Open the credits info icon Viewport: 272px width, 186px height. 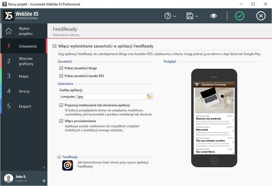click(x=44, y=181)
